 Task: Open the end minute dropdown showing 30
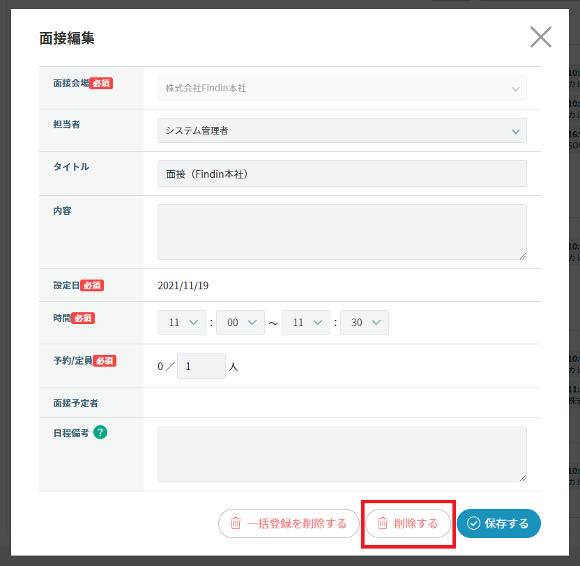coord(365,323)
